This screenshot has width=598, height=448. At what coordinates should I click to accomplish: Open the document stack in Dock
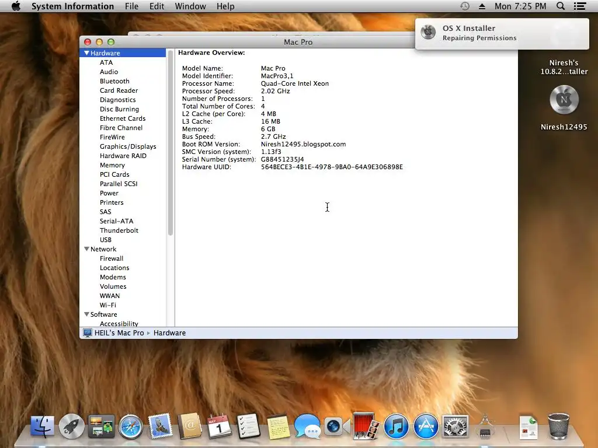click(528, 426)
